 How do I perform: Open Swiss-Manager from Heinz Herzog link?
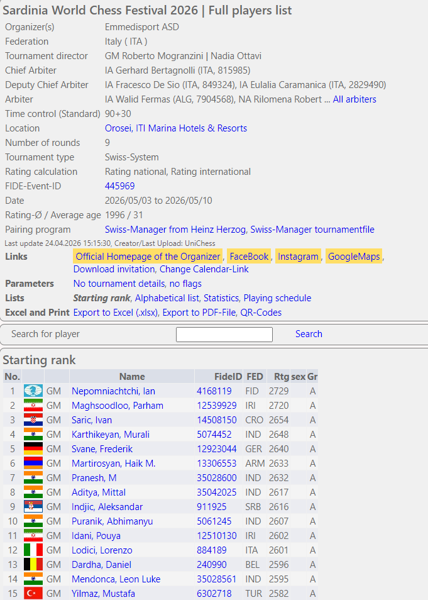click(175, 229)
